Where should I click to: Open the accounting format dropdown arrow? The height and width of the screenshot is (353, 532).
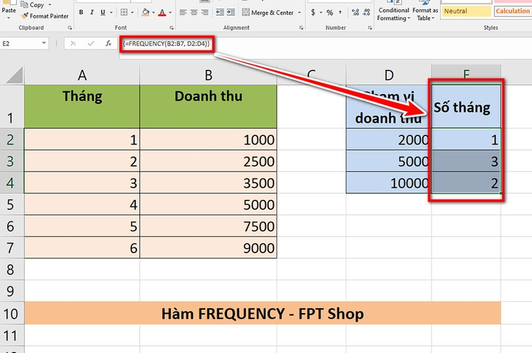pos(321,13)
